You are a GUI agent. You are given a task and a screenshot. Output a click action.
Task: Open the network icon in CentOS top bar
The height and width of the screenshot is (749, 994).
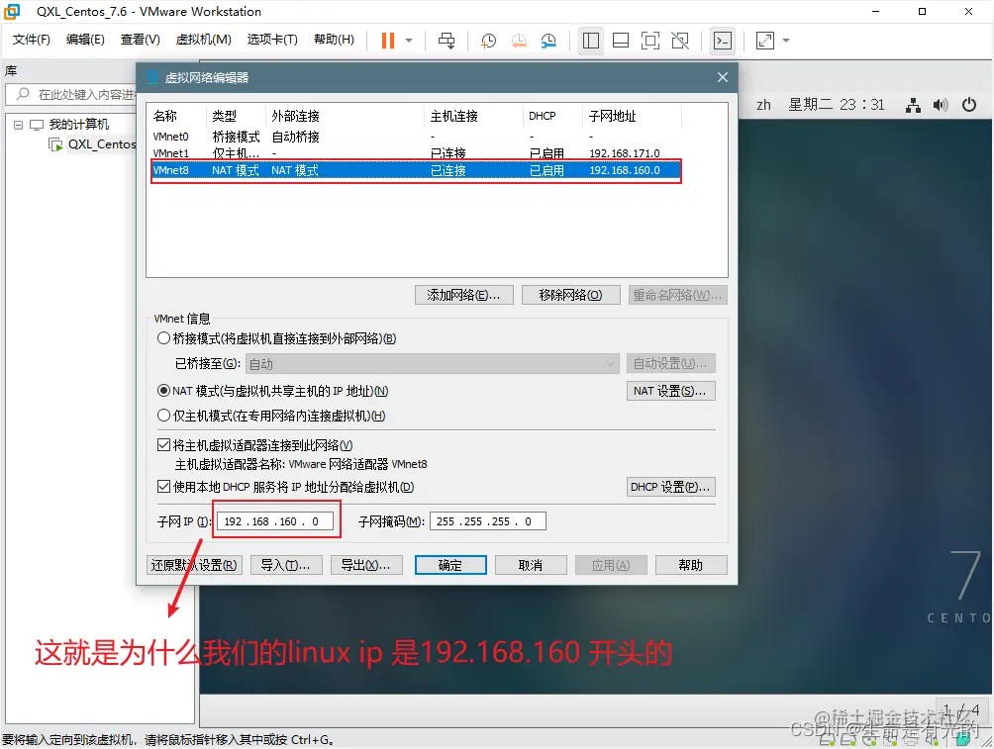(x=913, y=105)
